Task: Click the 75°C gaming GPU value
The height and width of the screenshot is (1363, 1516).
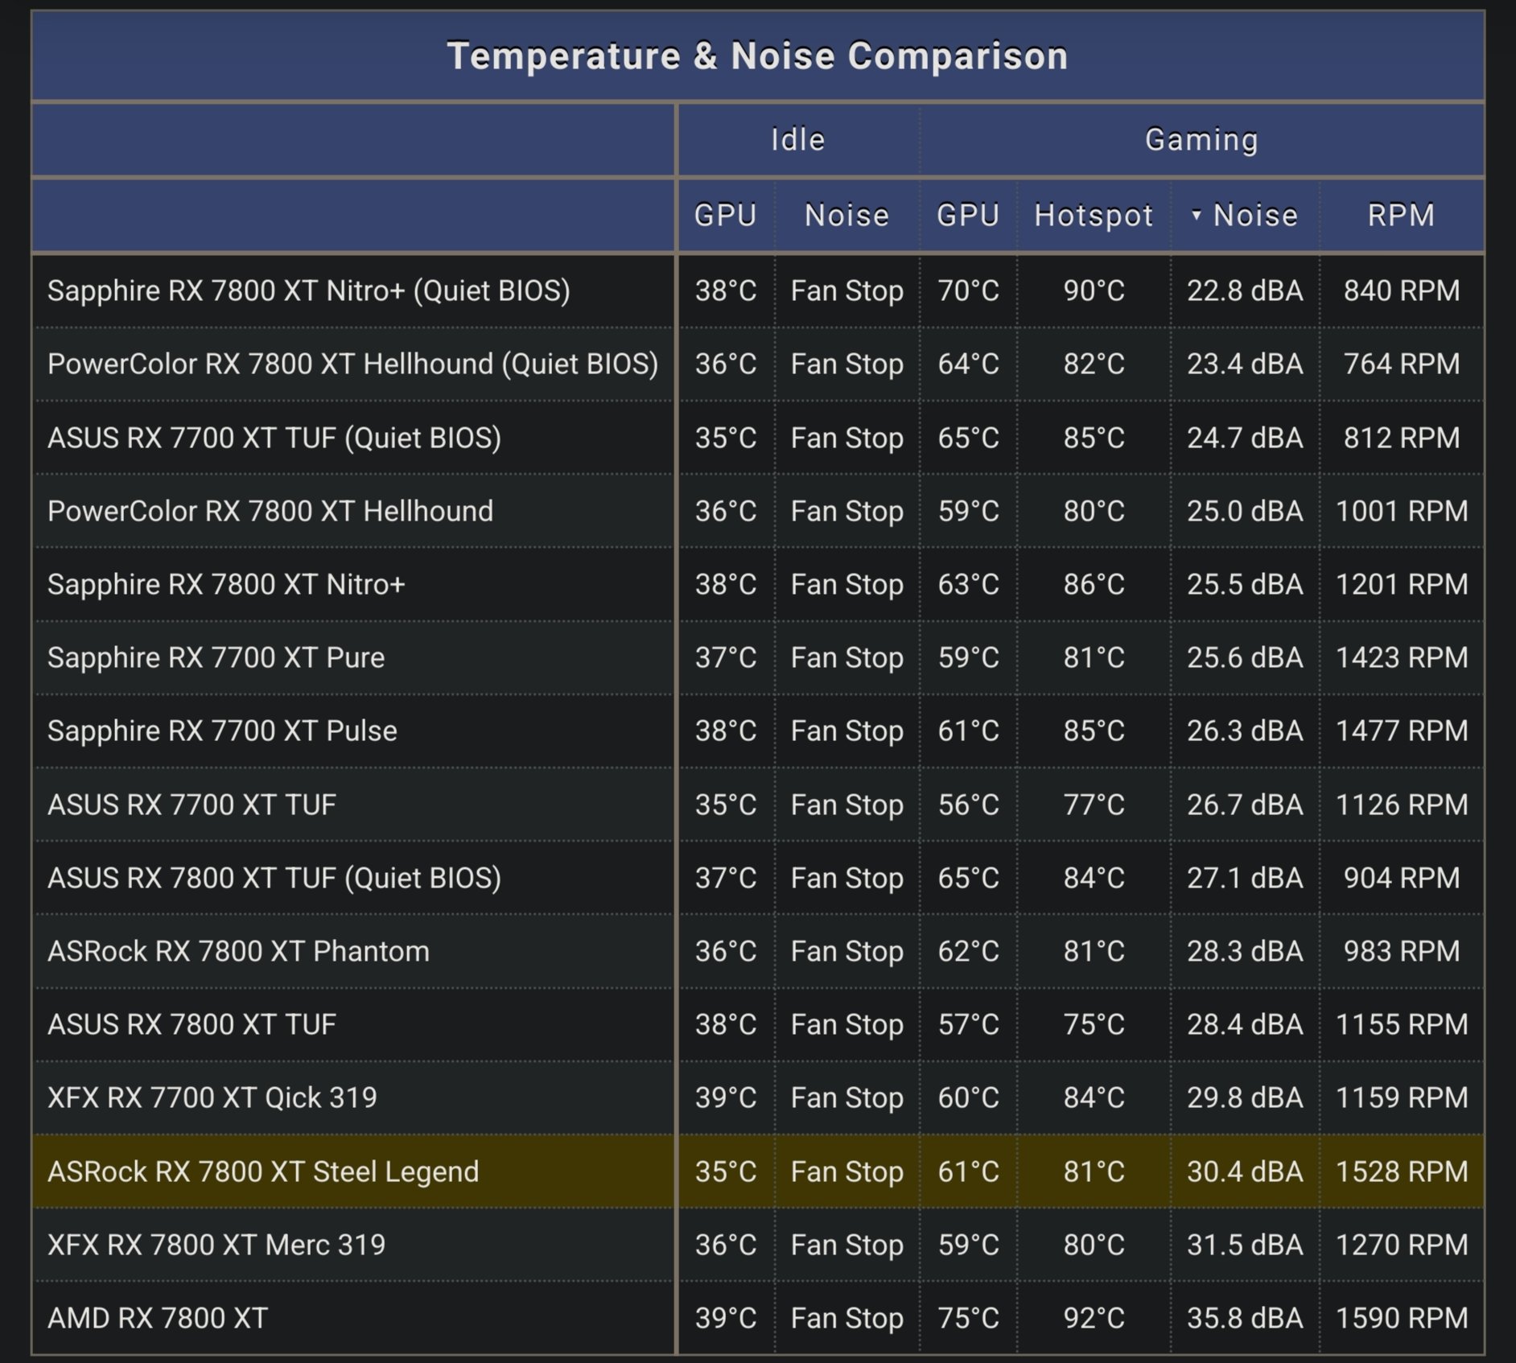Action: click(x=968, y=1318)
